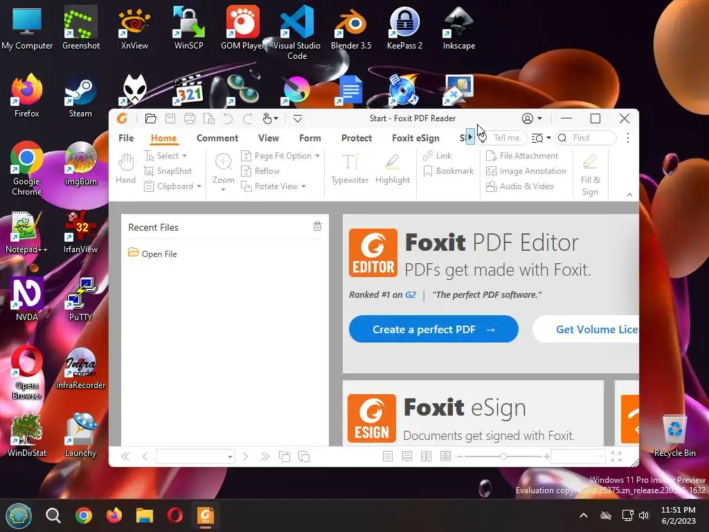Click next page arrow in status bar
The width and height of the screenshot is (709, 532).
click(245, 456)
